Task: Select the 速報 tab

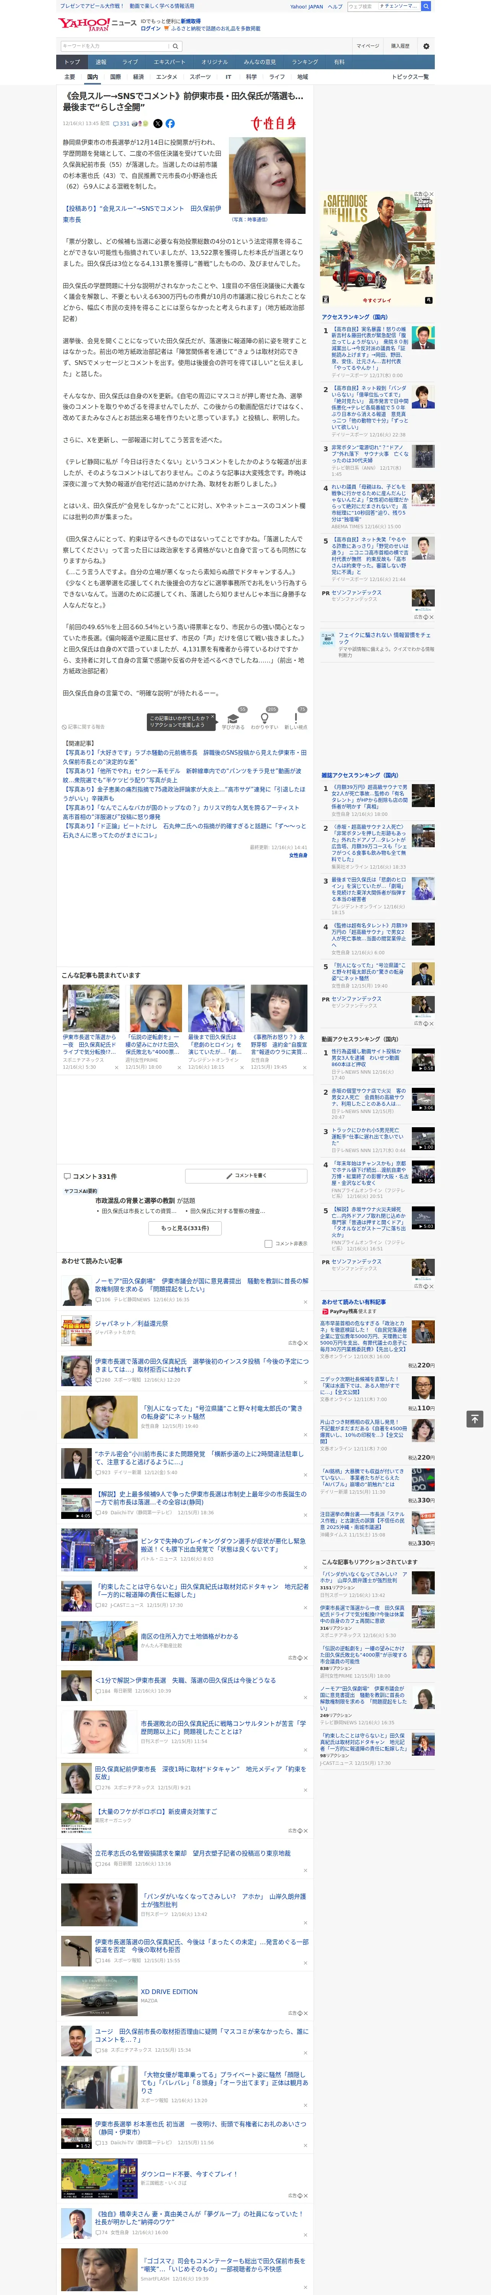Action: pos(101,62)
